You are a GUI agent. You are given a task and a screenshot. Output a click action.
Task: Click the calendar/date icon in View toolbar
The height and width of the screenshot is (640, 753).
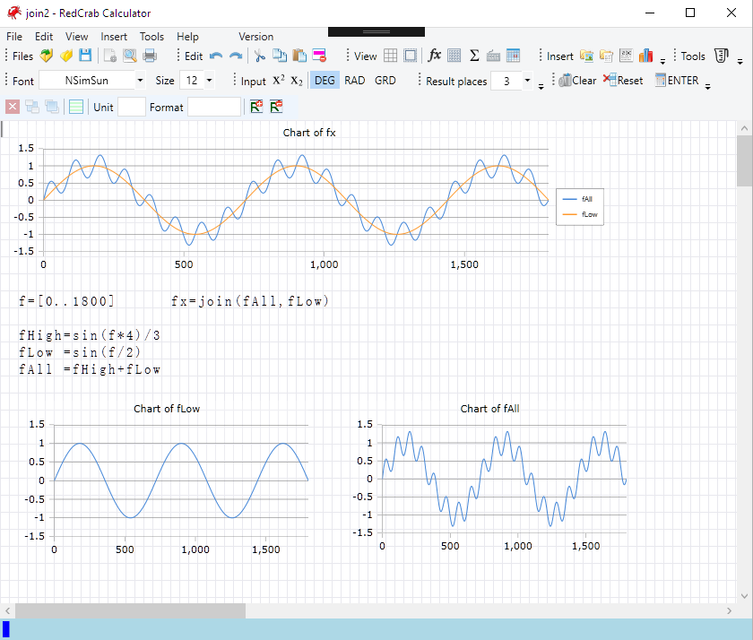[513, 56]
